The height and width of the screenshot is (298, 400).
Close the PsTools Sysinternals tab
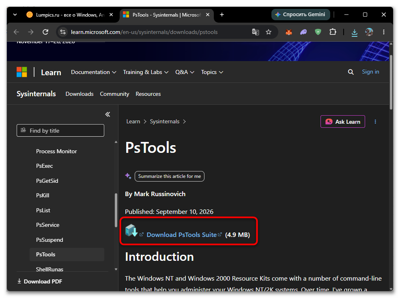(x=208, y=15)
